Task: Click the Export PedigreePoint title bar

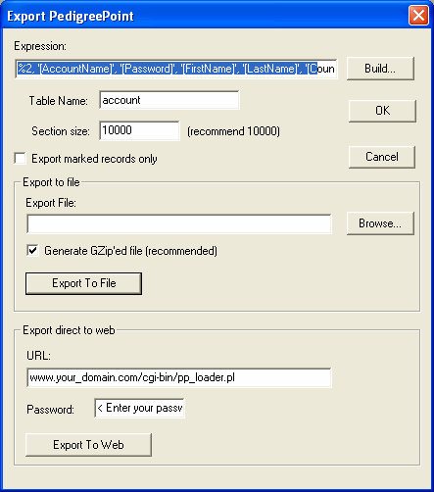Action: click(206, 16)
